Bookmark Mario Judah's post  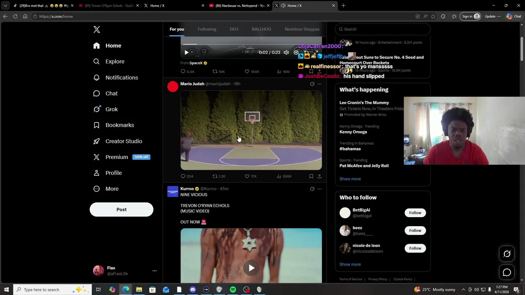pyautogui.click(x=311, y=176)
